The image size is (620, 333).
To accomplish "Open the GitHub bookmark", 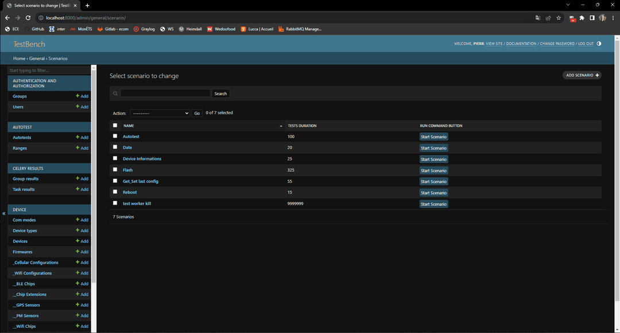I will pos(34,29).
